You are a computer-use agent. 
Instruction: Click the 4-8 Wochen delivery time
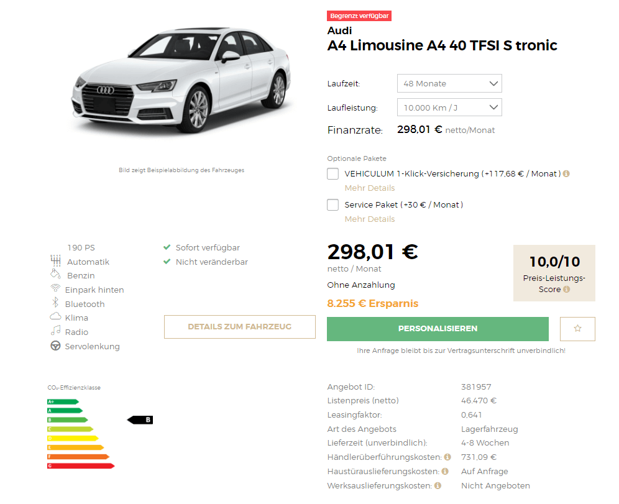point(485,443)
